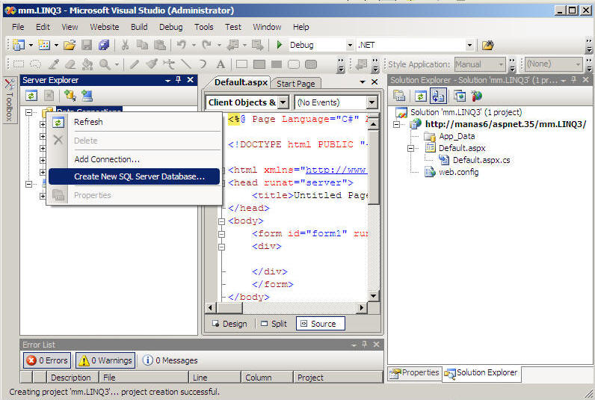Click the Copy icon in the toolbar

[x=142, y=45]
